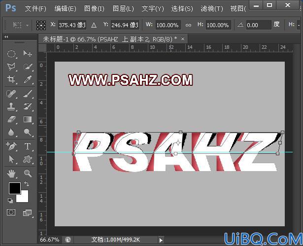
Task: Select the Horizontal Type tool
Action: coord(28,146)
